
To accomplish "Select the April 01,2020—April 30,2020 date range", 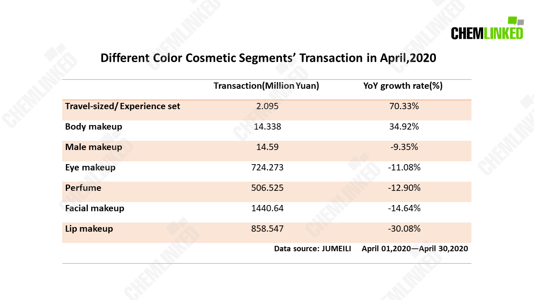I will click(415, 249).
